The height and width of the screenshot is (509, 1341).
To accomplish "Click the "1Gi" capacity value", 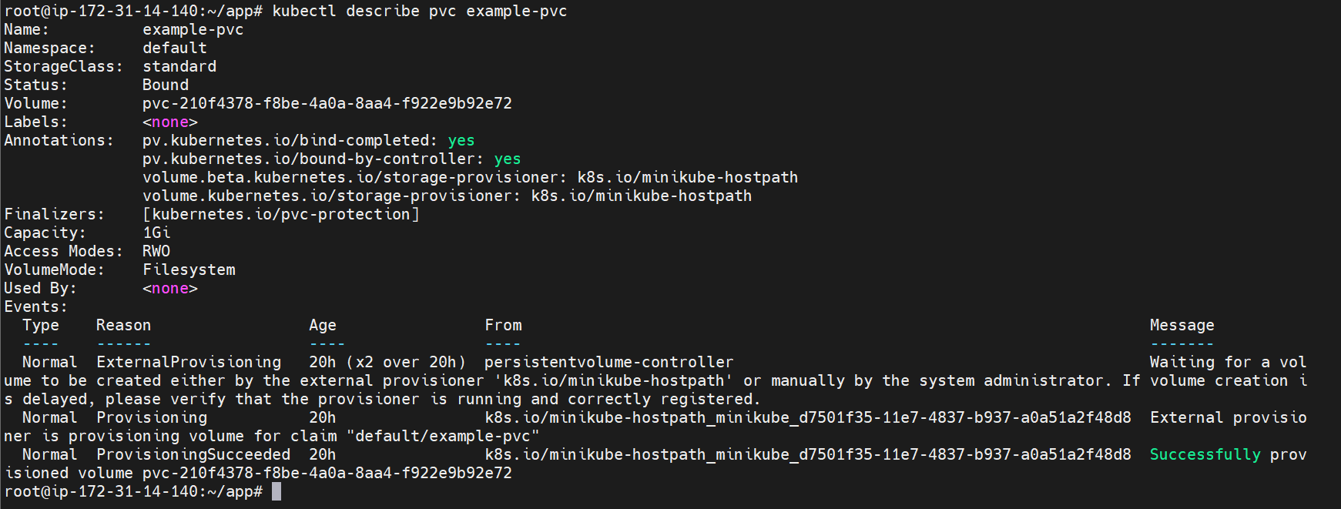I will pos(156,233).
